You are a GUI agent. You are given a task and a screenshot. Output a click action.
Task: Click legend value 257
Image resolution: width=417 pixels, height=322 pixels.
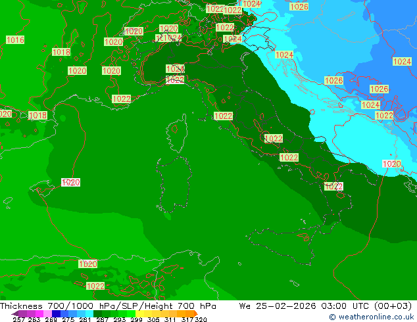coord(18,319)
